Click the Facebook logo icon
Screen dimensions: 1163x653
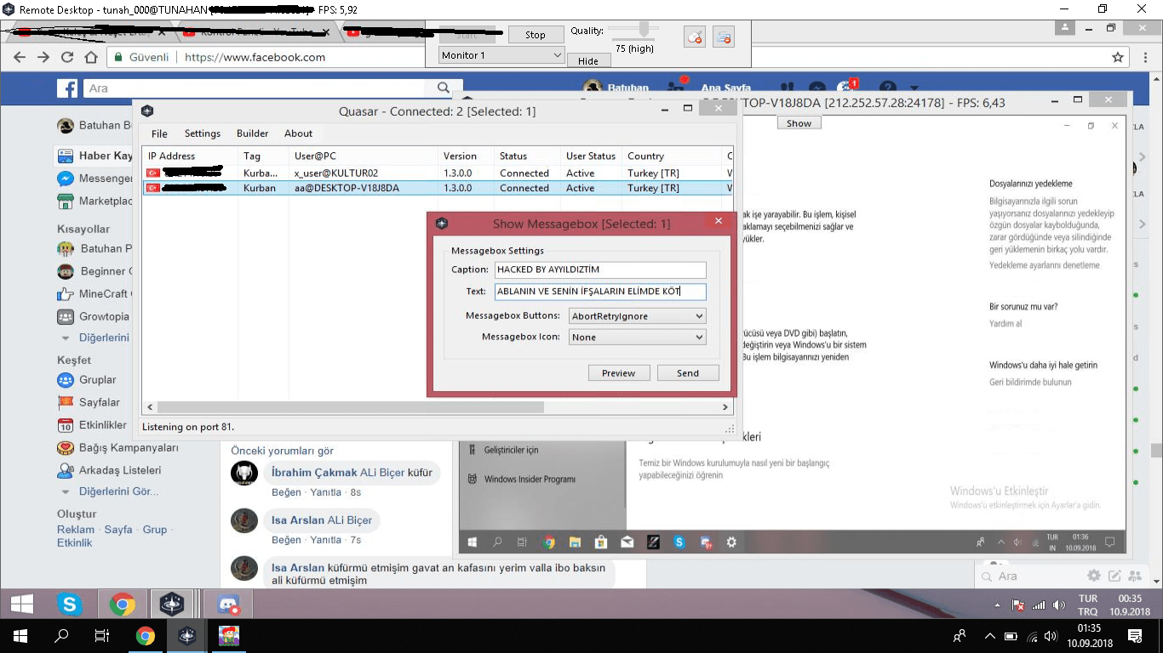point(67,88)
